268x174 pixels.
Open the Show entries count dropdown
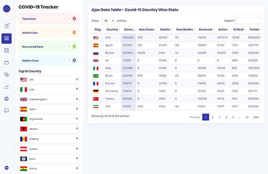point(108,21)
